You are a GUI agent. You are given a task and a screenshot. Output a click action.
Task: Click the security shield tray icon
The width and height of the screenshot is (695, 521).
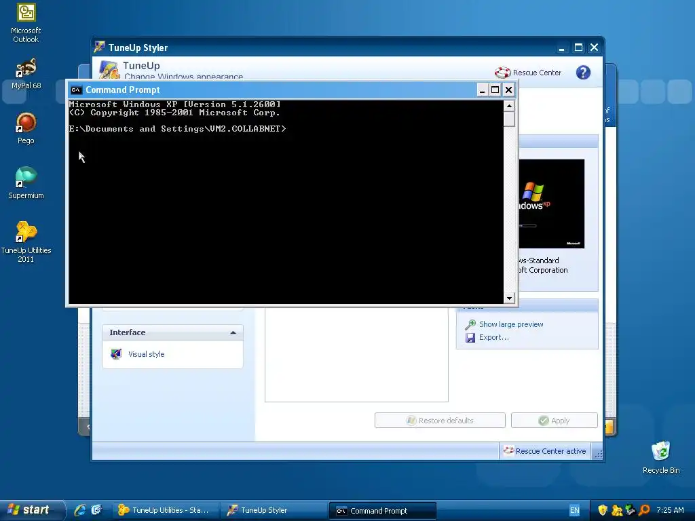click(603, 510)
